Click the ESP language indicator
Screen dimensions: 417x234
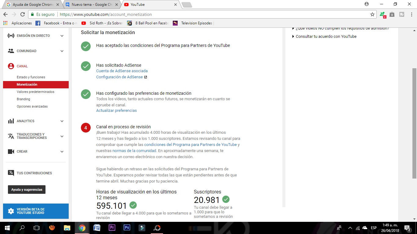[x=374, y=228]
